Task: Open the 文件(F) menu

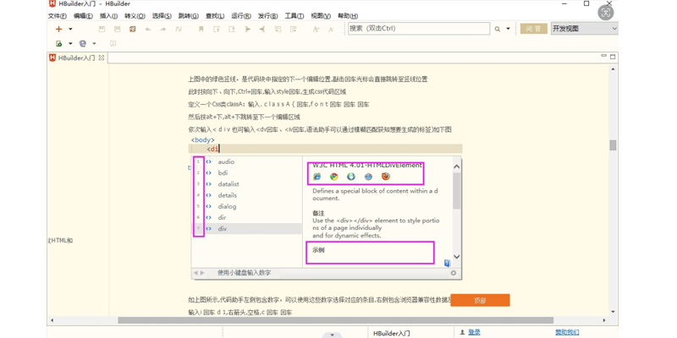Action: point(57,16)
